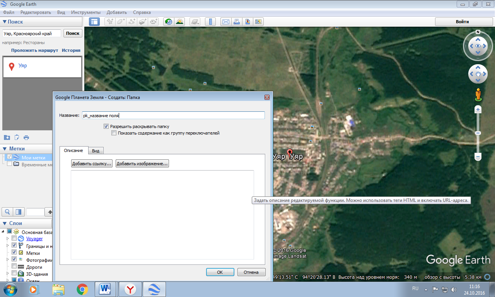495x297 pixels.
Task: Click the print icon in the toolbar
Action: click(237, 22)
